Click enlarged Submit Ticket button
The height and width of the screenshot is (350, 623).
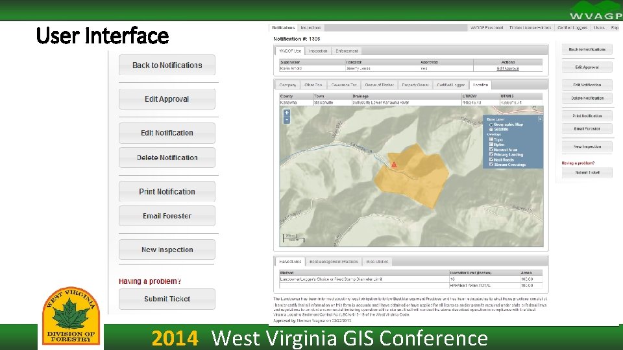[167, 299]
